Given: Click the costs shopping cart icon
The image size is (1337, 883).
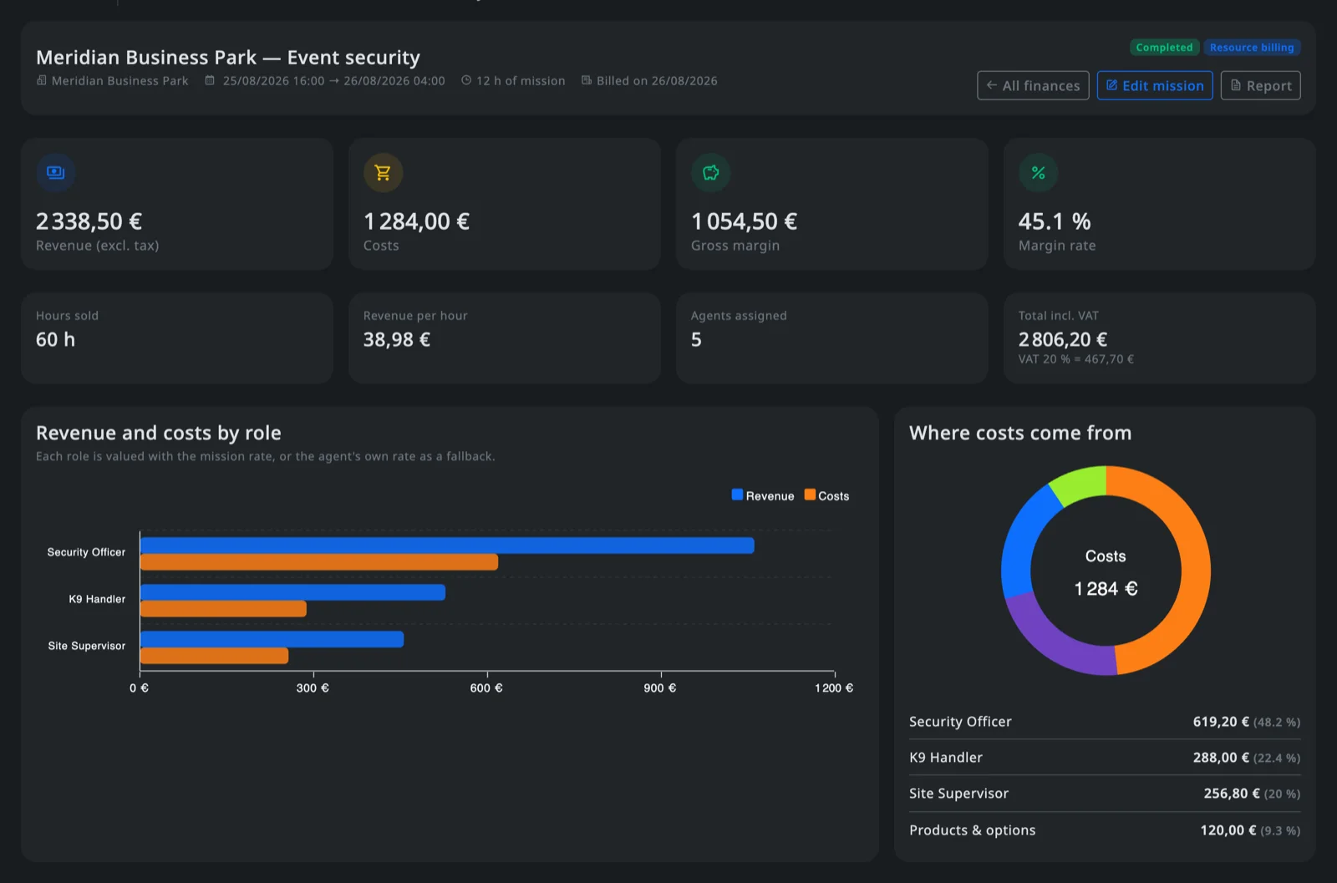Looking at the screenshot, I should [x=383, y=173].
